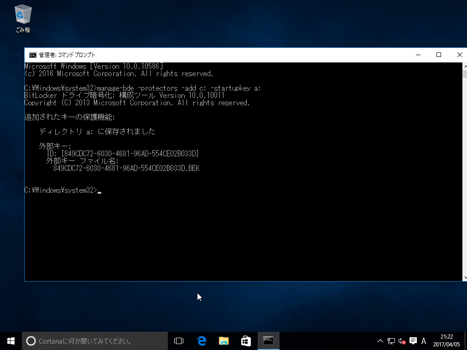The height and width of the screenshot is (350, 467).
Task: Open File Explorer from the taskbar
Action: click(x=223, y=341)
